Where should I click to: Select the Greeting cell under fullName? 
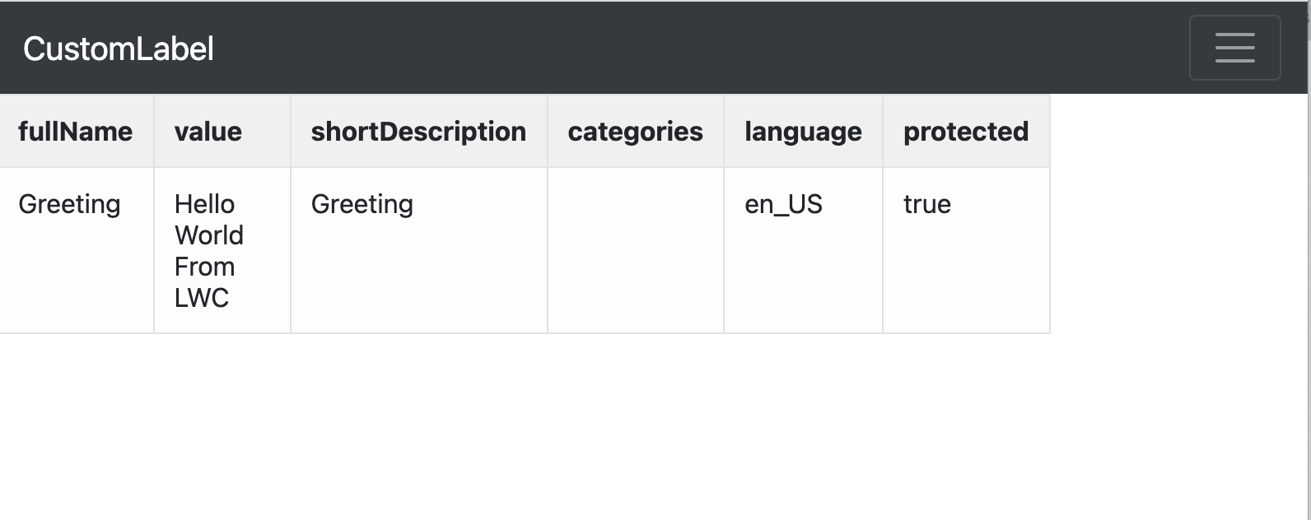click(76, 250)
